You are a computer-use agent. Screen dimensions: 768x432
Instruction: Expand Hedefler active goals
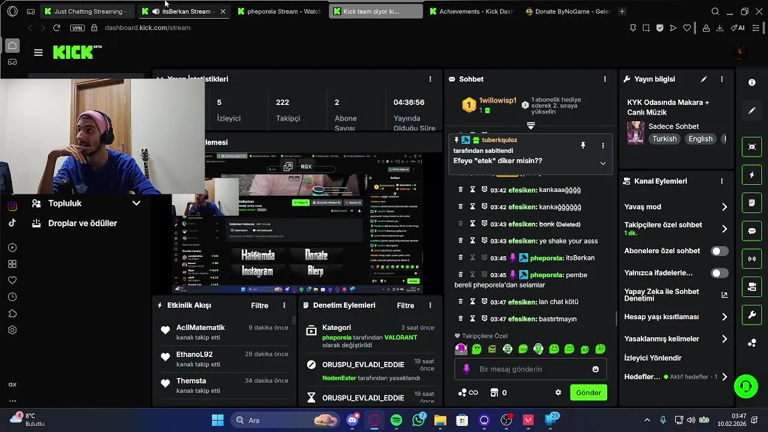pyautogui.click(x=724, y=377)
